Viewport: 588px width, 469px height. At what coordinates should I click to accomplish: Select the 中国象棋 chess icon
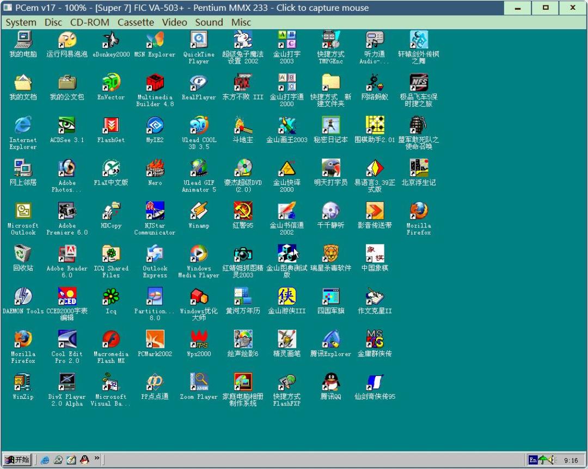375,258
